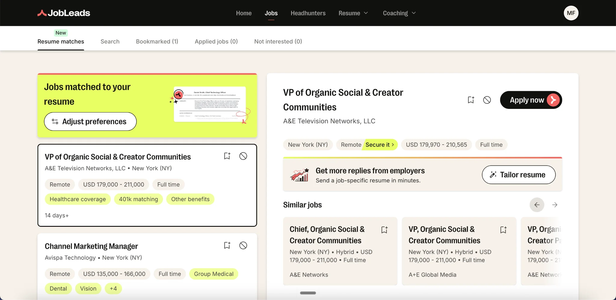Show next similar jobs

point(555,205)
